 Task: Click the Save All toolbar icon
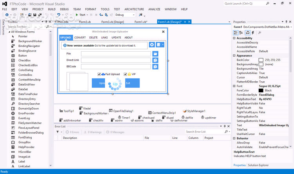[x=40, y=15]
